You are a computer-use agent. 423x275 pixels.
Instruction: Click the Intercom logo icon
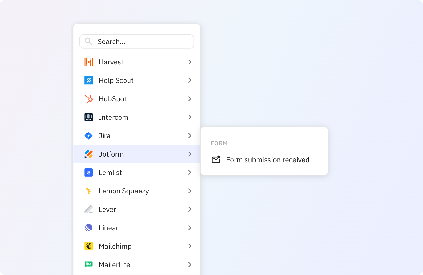[x=89, y=117]
